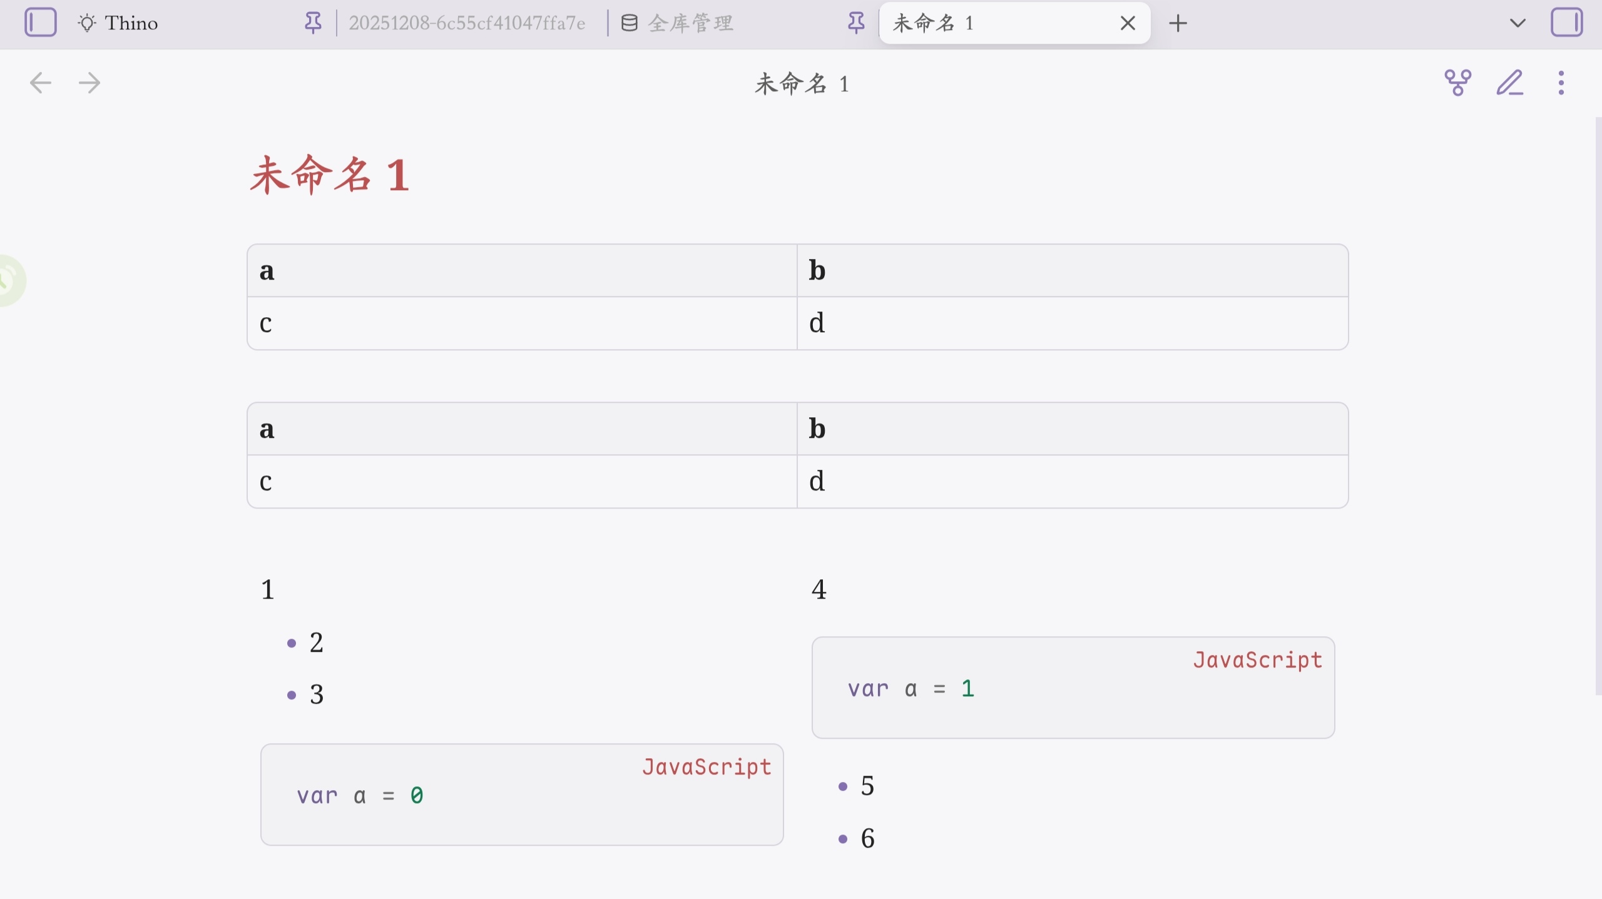Viewport: 1602px width, 899px height.
Task: Click the JavaScript label on var a = 1 block
Action: coord(1257,660)
